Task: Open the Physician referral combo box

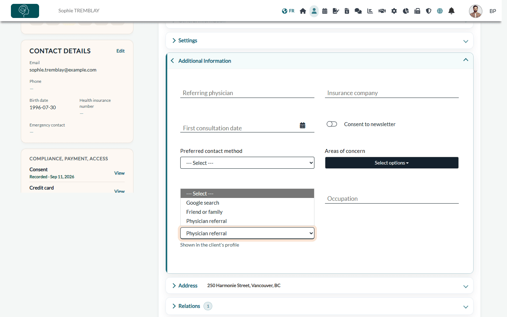Action: (x=247, y=233)
